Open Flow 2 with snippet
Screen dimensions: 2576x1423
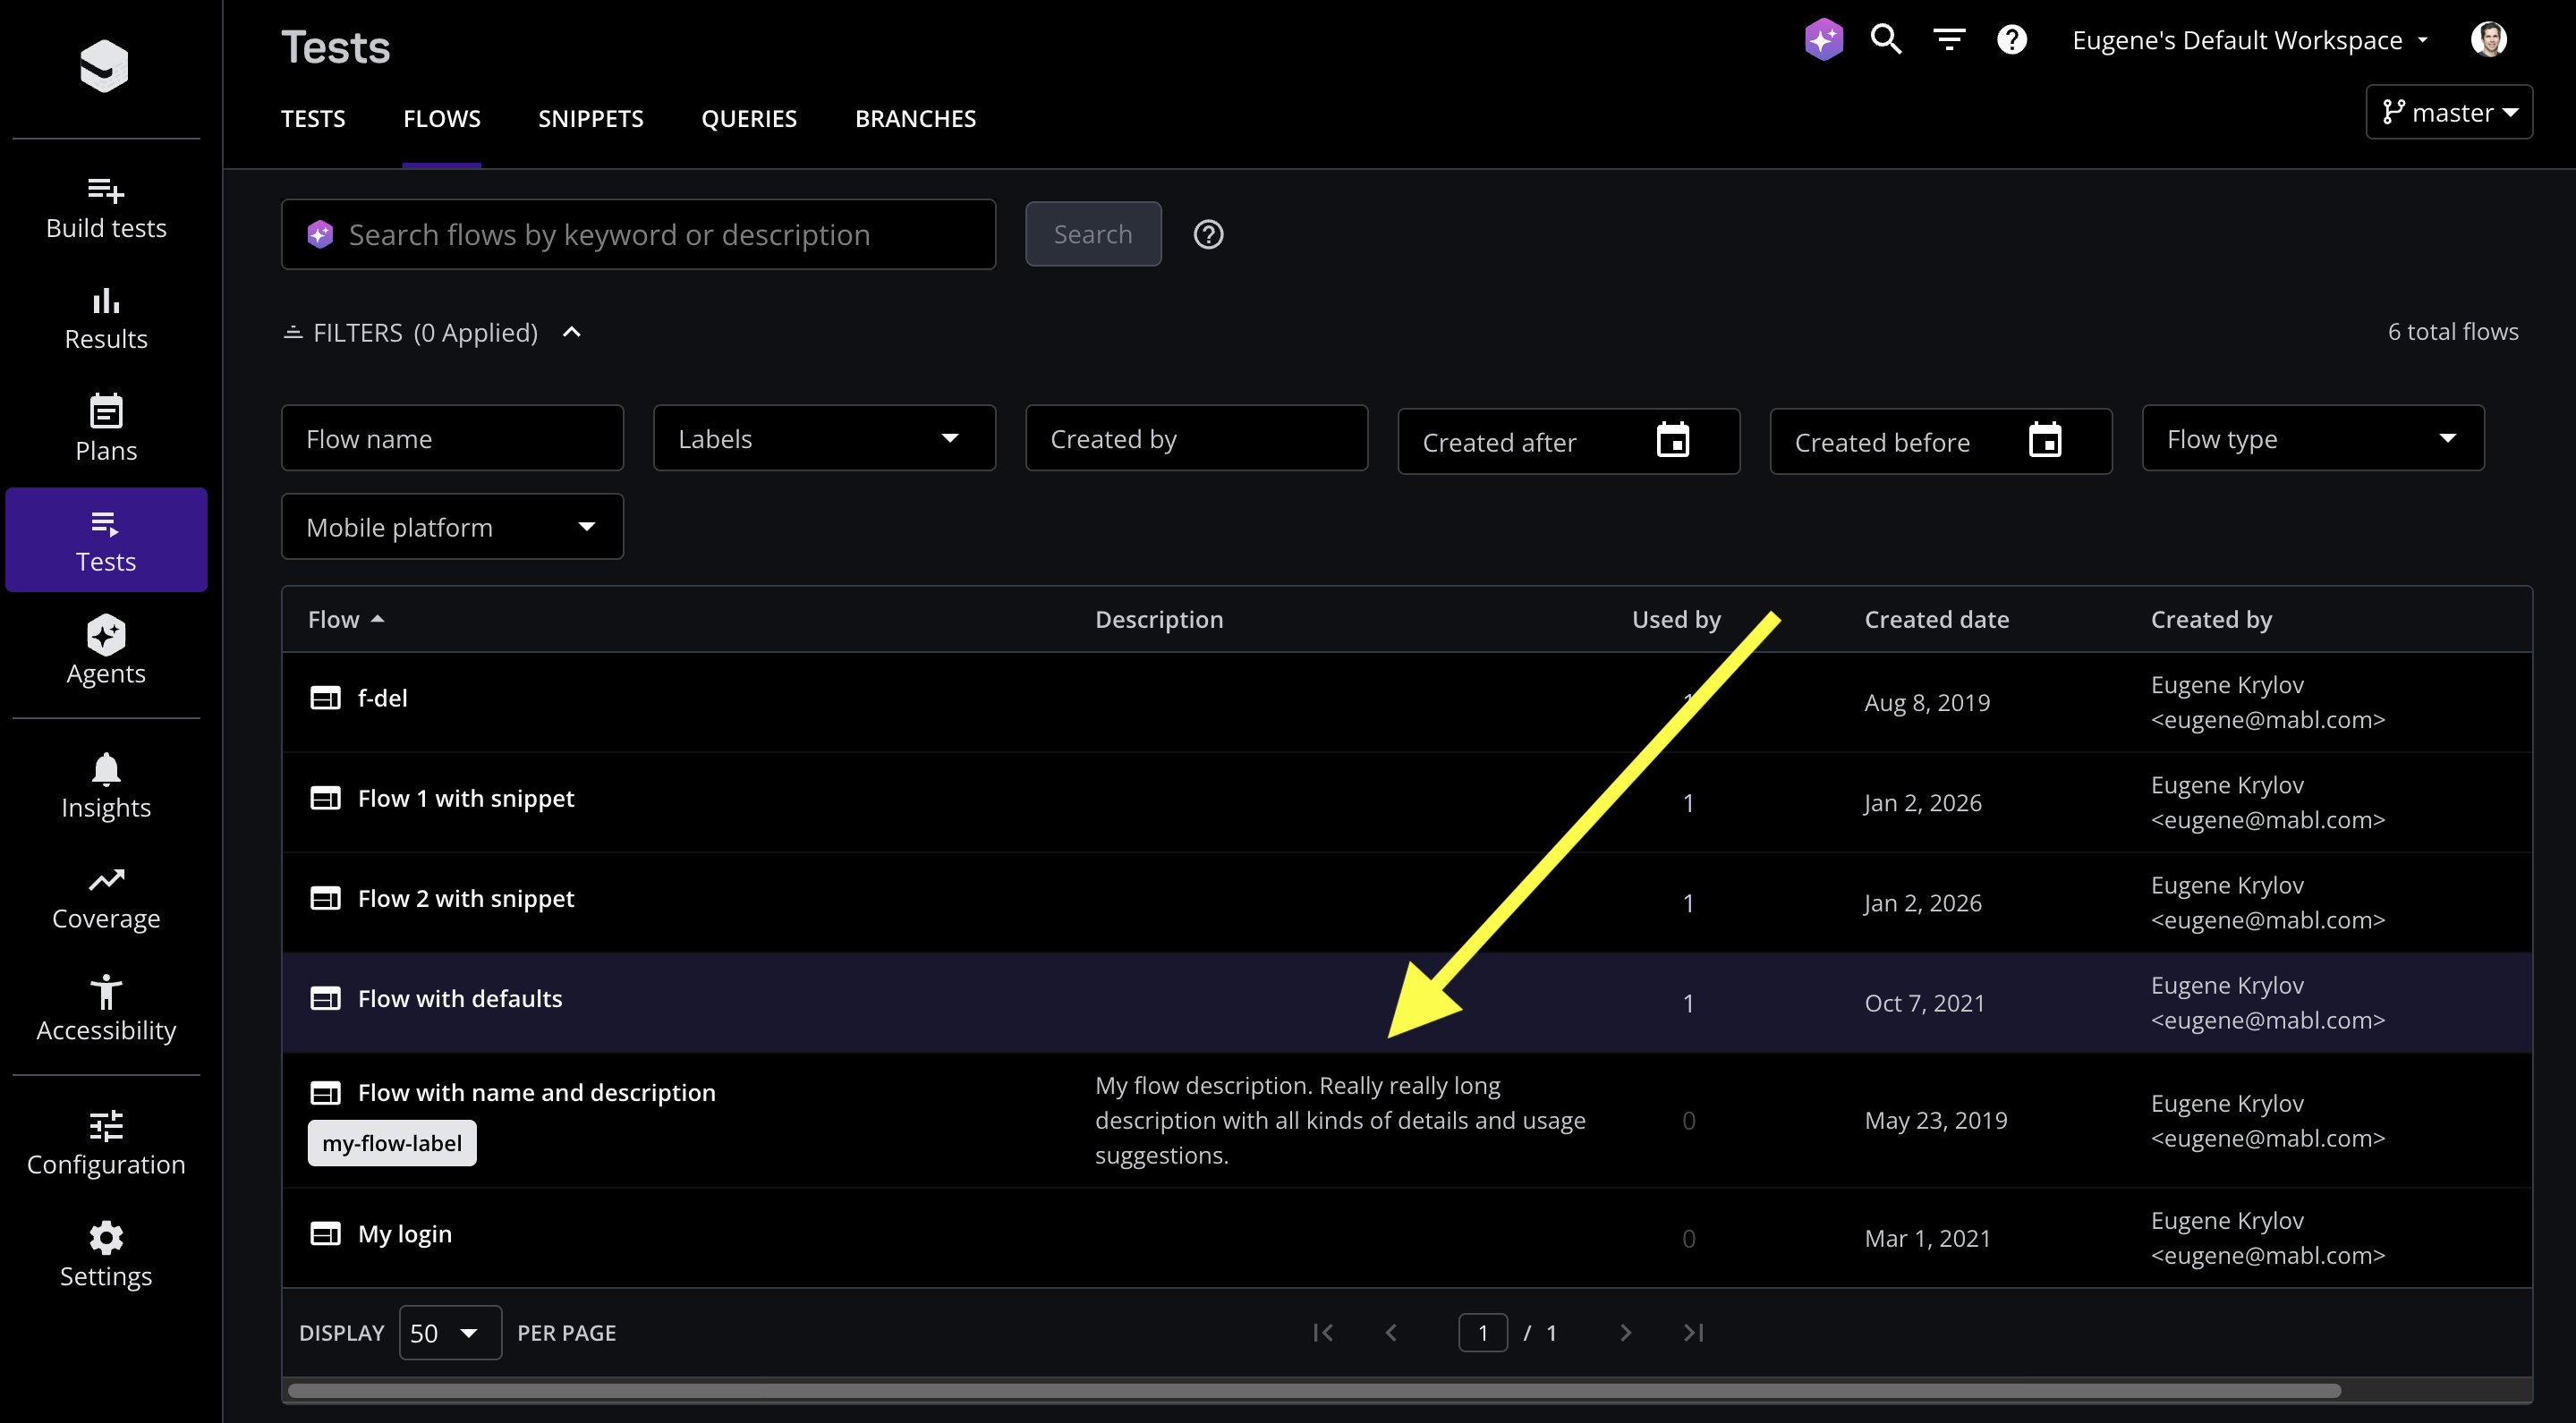tap(466, 898)
